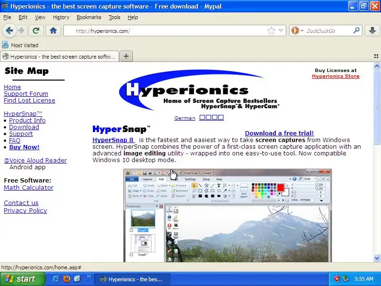Open the Privacy Policy link
The height and width of the screenshot is (286, 381).
(26, 211)
